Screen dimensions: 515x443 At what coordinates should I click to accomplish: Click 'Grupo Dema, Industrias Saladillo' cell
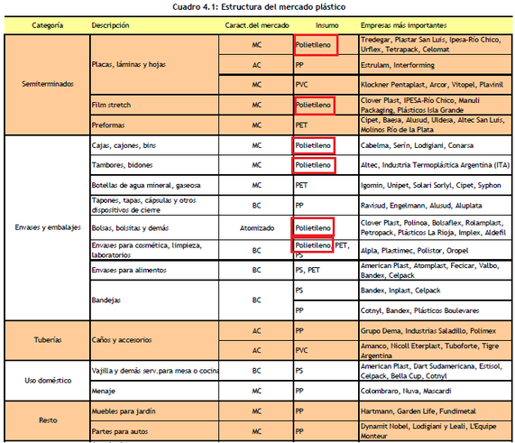tap(436, 331)
